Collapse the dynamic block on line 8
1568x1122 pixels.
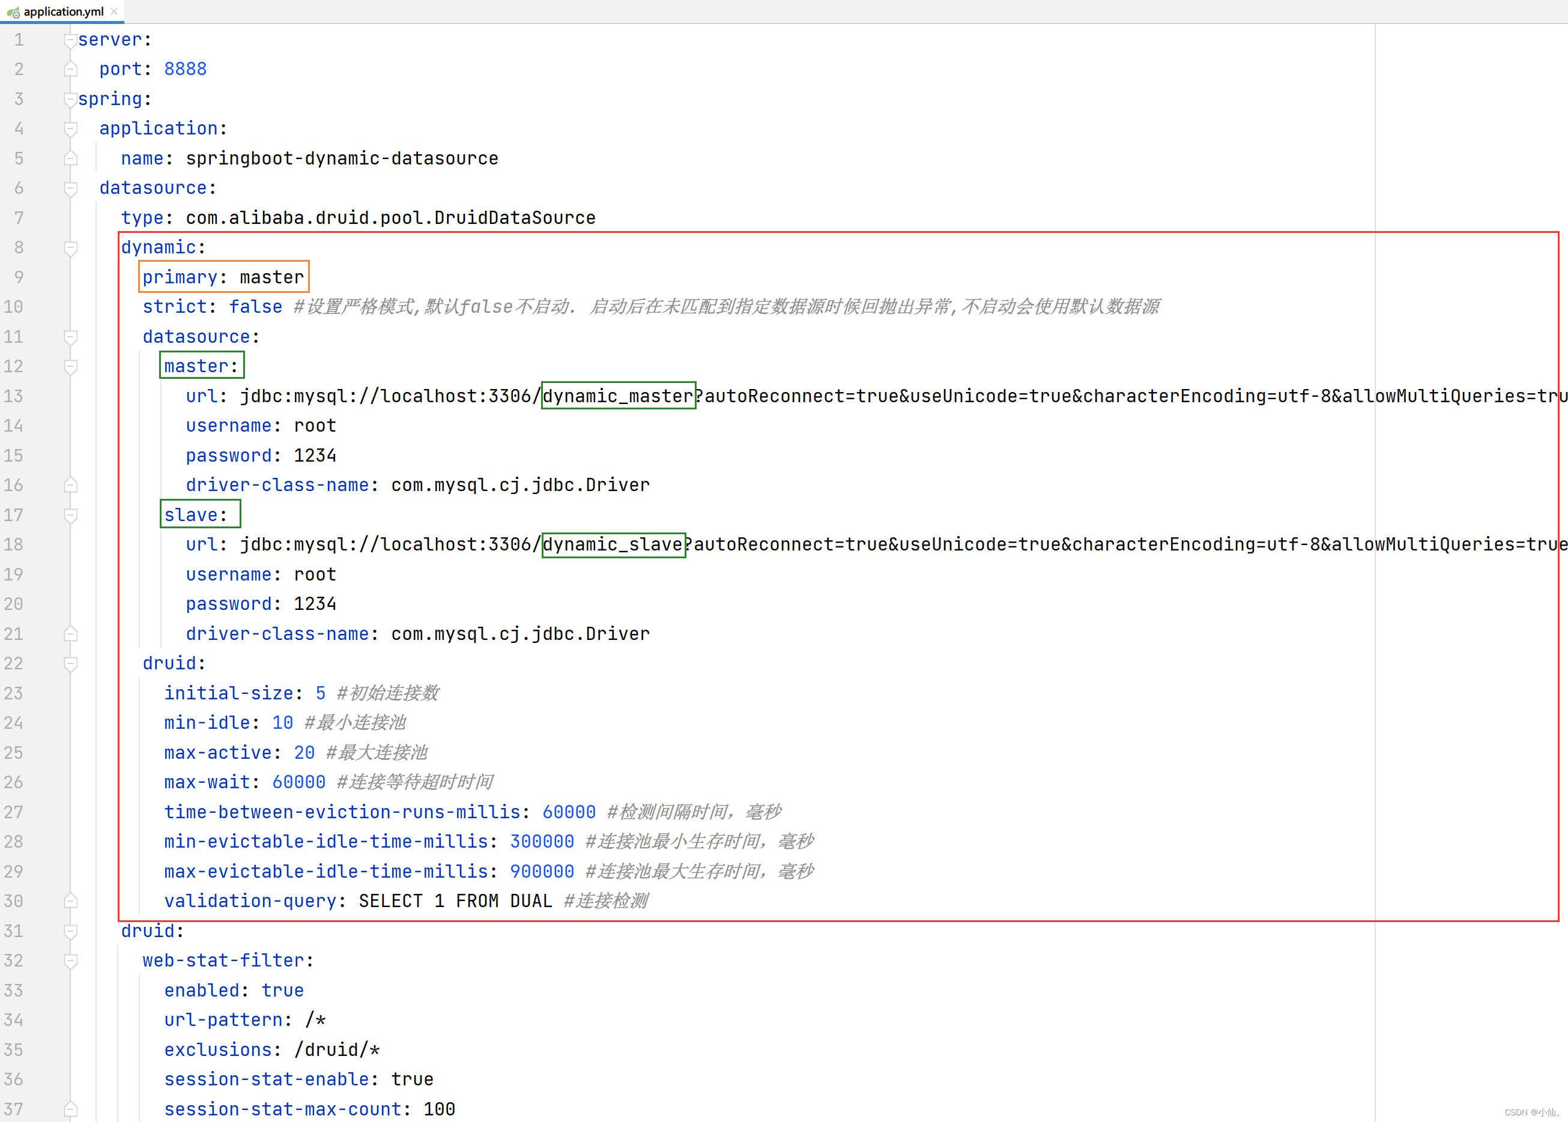point(70,248)
